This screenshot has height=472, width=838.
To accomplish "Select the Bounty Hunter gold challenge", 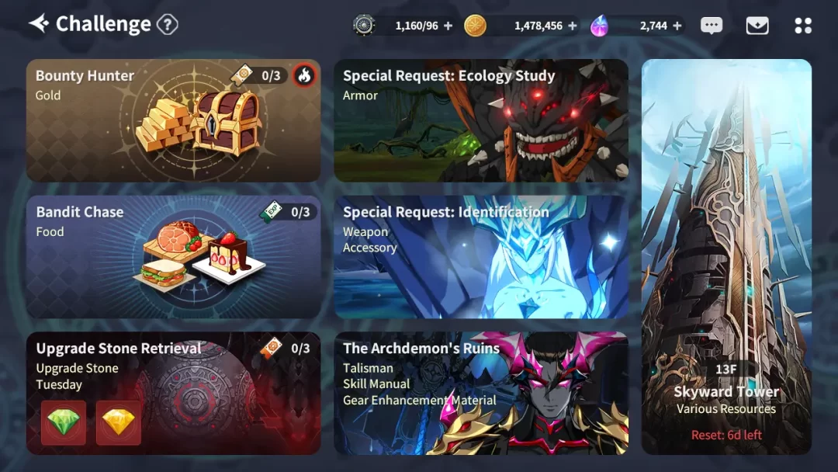I will point(173,120).
